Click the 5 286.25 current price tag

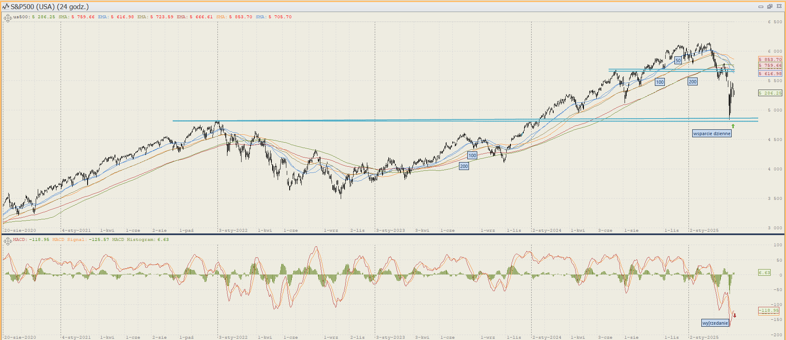(770, 93)
